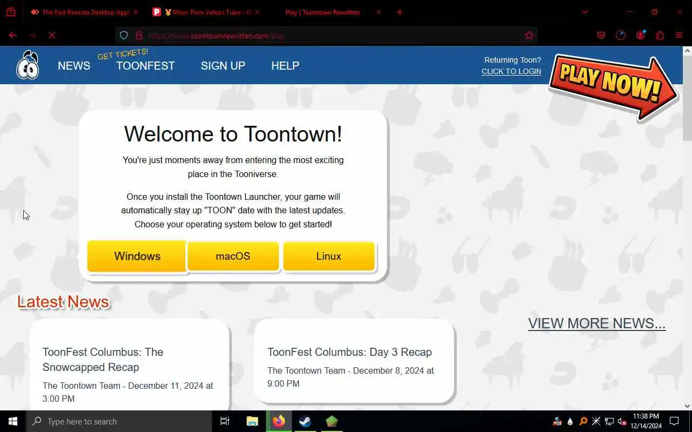Choose the Linux download button

(x=329, y=256)
